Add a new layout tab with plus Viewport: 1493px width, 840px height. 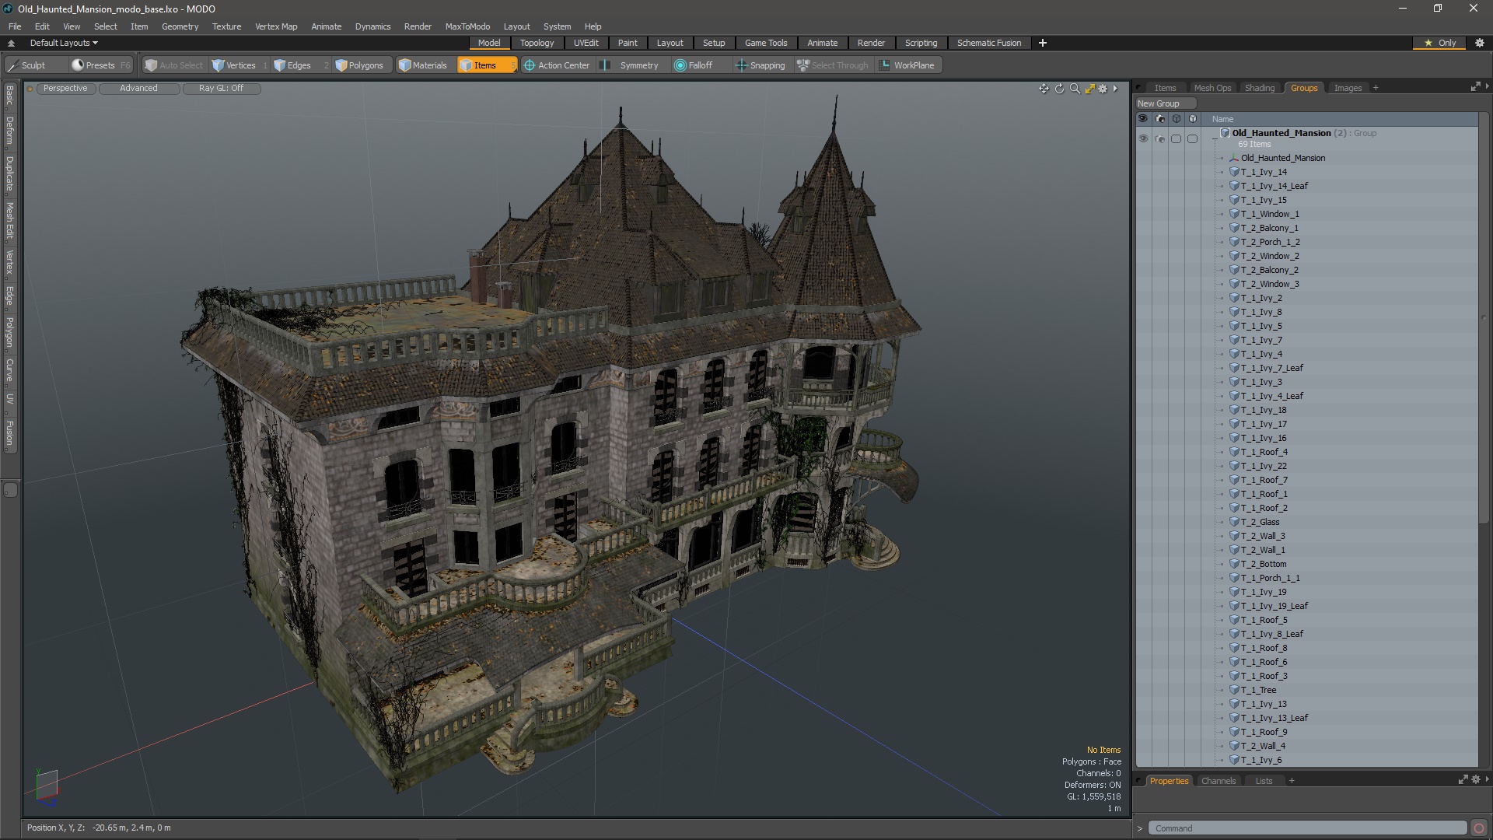click(x=1043, y=43)
